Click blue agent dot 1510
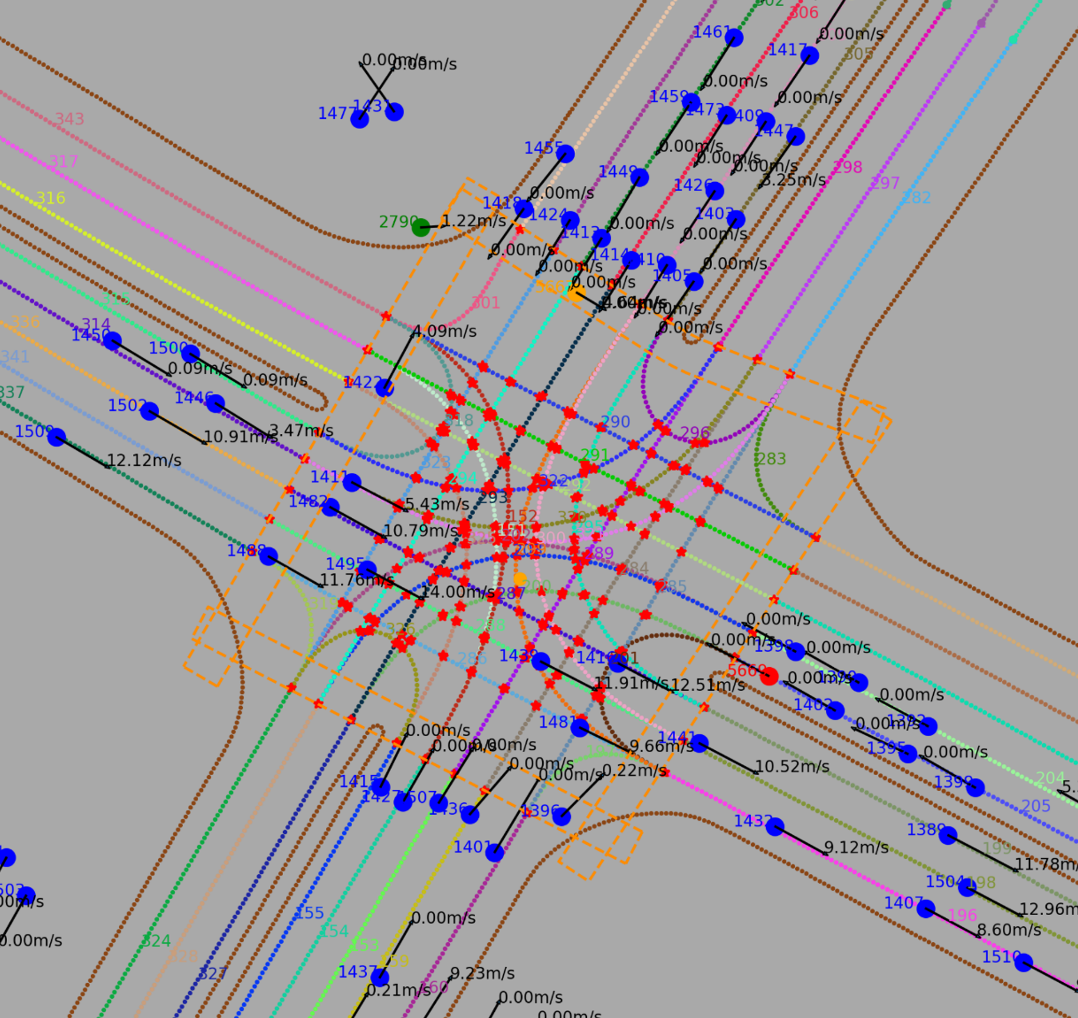1078x1018 pixels. (x=1023, y=962)
